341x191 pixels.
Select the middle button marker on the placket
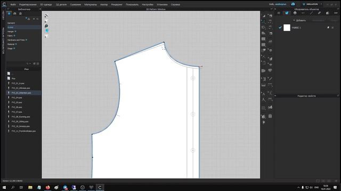click(x=193, y=114)
